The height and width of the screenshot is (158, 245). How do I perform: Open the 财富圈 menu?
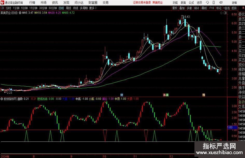point(93,3)
